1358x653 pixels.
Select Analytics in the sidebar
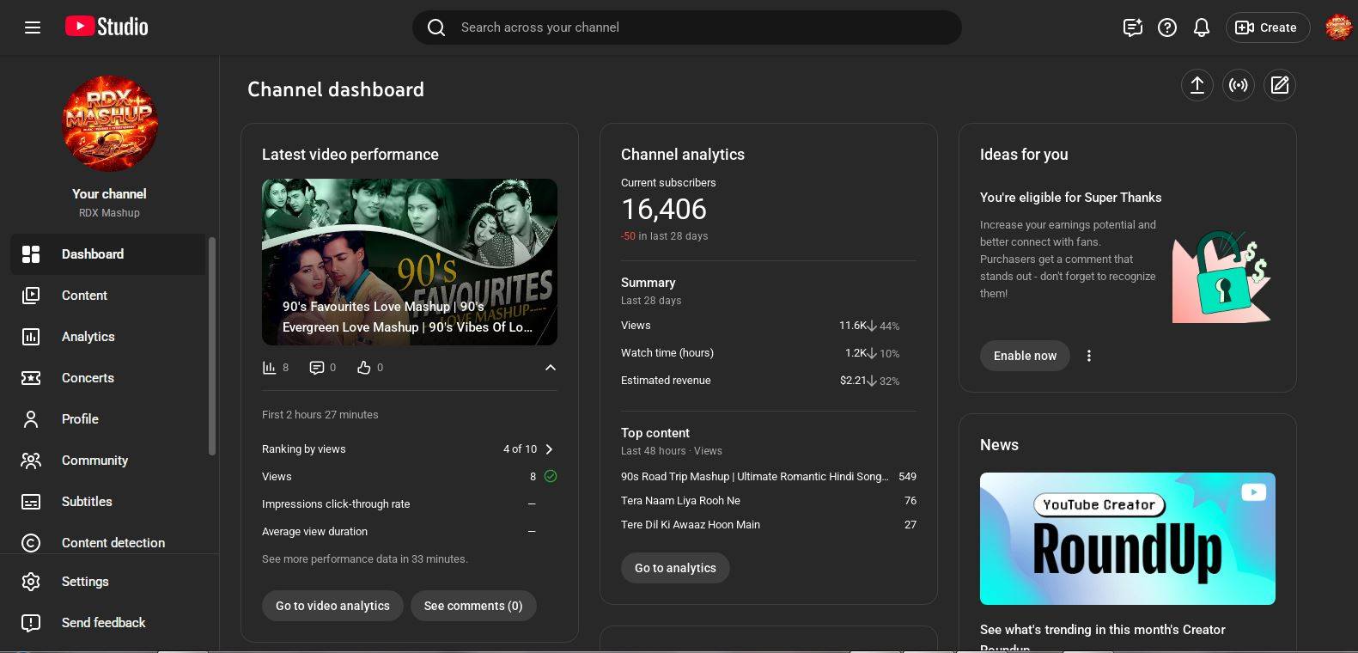(x=88, y=337)
